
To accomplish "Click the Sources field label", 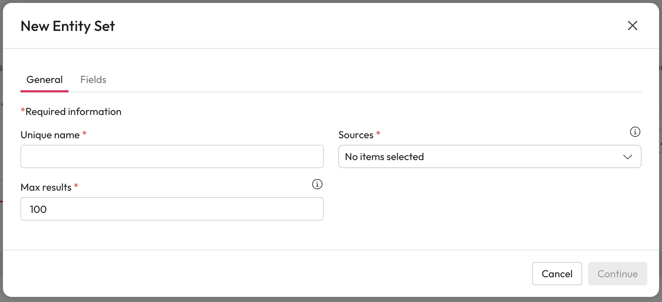I will click(356, 135).
